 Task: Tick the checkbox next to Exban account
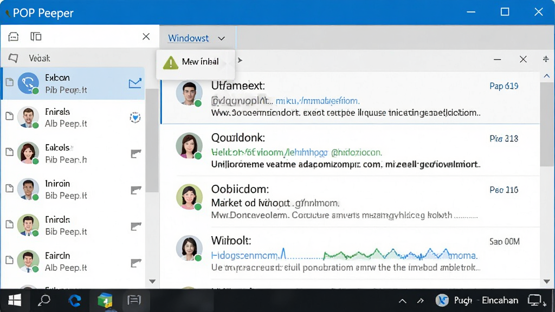click(10, 82)
